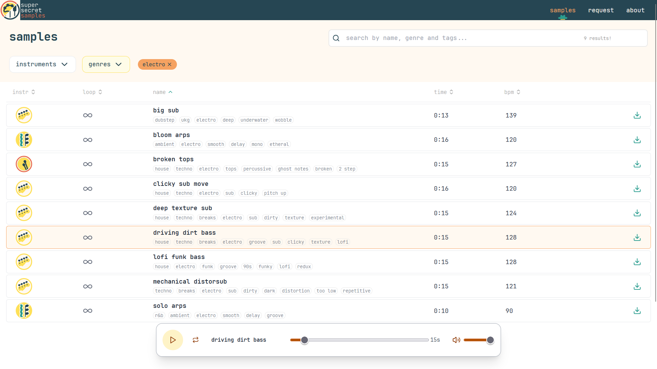This screenshot has width=657, height=369.
Task: Click the clicky sub move loop infinity icon
Action: pyautogui.click(x=88, y=189)
